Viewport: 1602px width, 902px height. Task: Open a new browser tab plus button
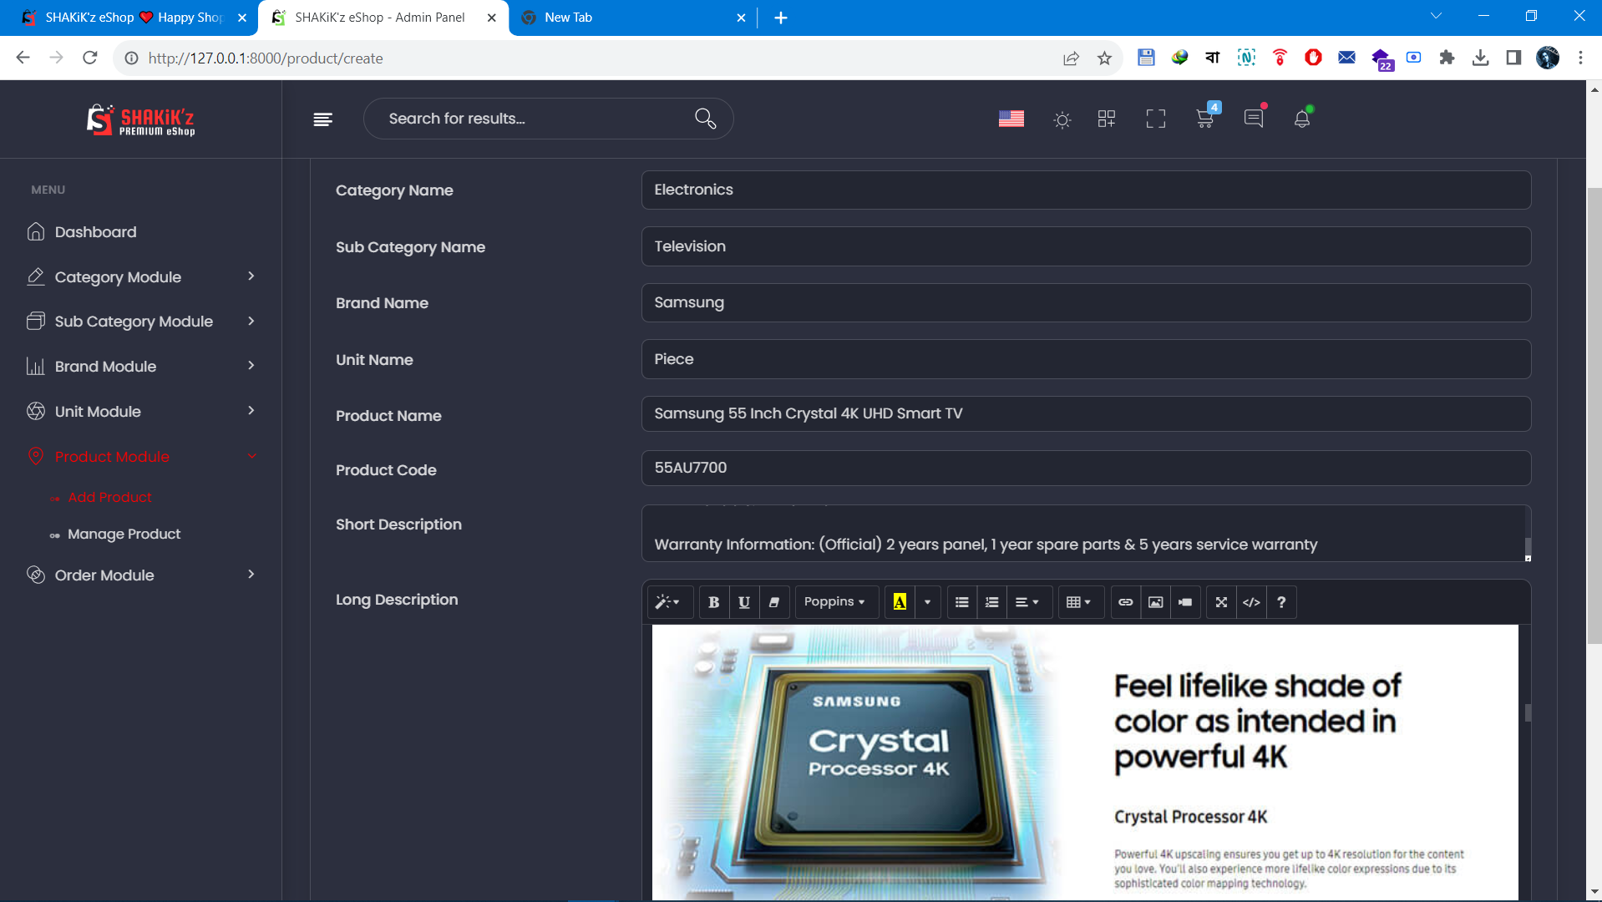pyautogui.click(x=780, y=18)
